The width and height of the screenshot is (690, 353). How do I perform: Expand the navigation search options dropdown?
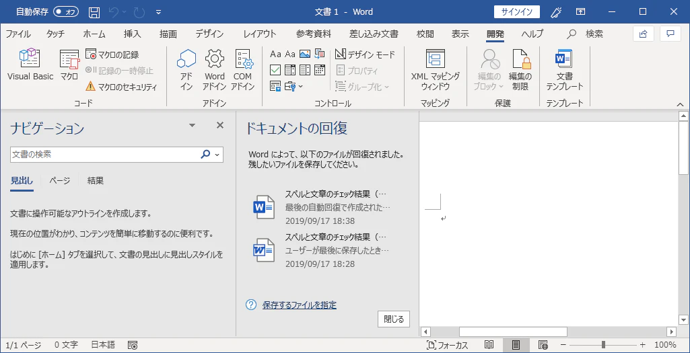(x=217, y=155)
